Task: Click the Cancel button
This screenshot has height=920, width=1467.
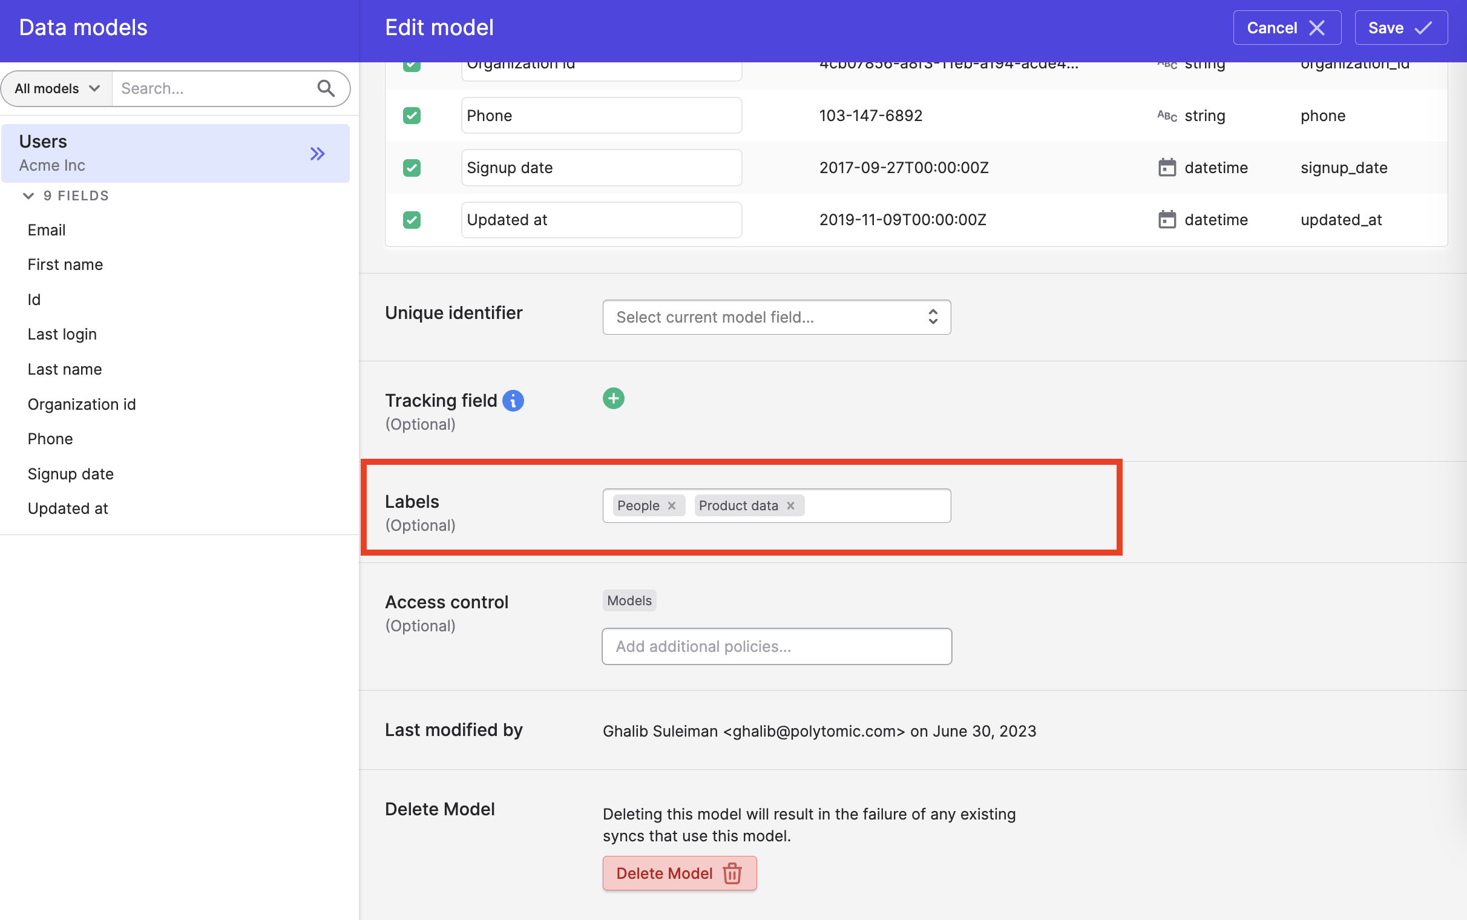Action: (1287, 28)
